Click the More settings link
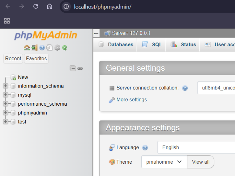The width and height of the screenshot is (235, 176). tap(131, 100)
